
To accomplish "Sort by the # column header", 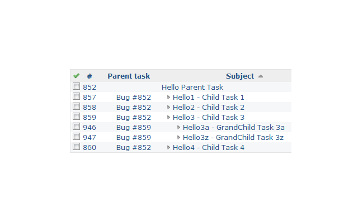I will click(x=89, y=76).
